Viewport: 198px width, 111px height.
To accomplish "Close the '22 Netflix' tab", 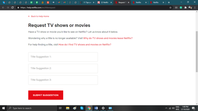I will click(111, 2).
